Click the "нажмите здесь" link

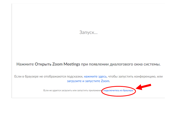coord(95,76)
